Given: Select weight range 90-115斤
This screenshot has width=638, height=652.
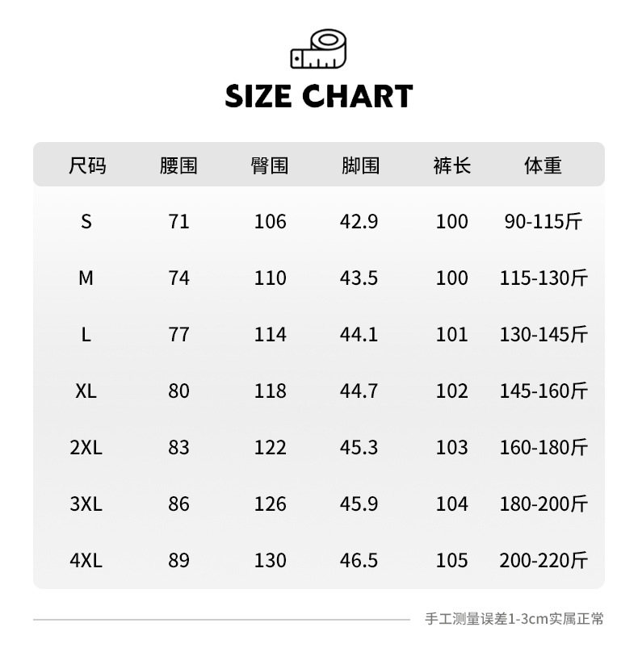Looking at the screenshot, I should coord(543,221).
